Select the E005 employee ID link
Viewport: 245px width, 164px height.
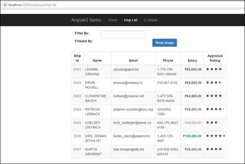click(x=77, y=123)
